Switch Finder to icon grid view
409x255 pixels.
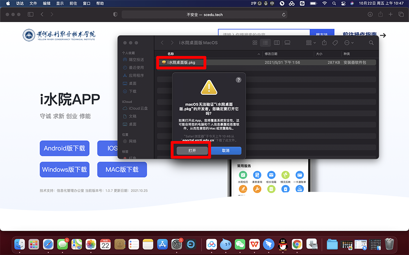pos(255,43)
